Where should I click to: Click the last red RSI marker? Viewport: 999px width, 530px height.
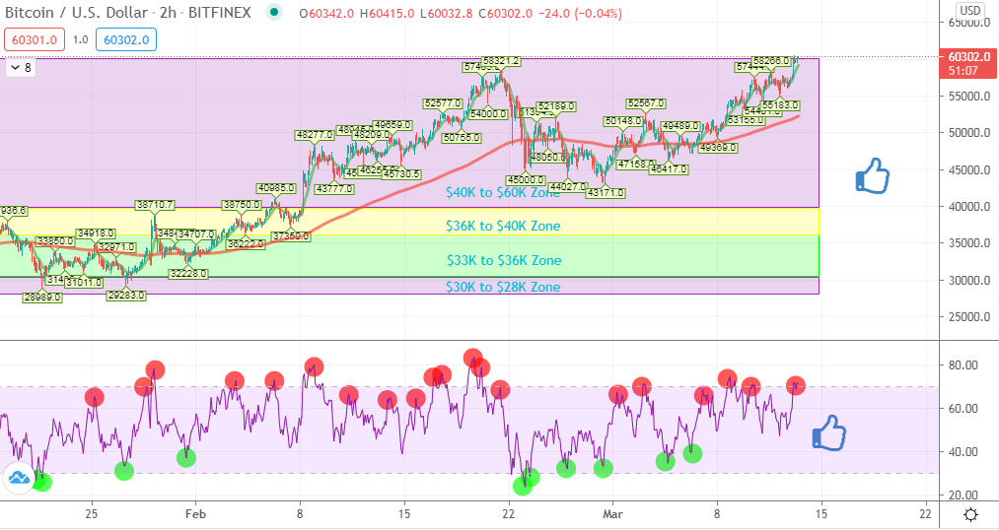tap(795, 385)
